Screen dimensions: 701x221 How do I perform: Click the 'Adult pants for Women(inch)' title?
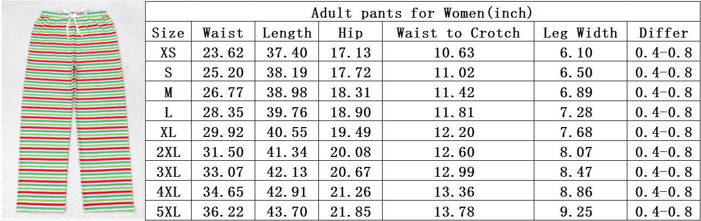[x=421, y=12]
